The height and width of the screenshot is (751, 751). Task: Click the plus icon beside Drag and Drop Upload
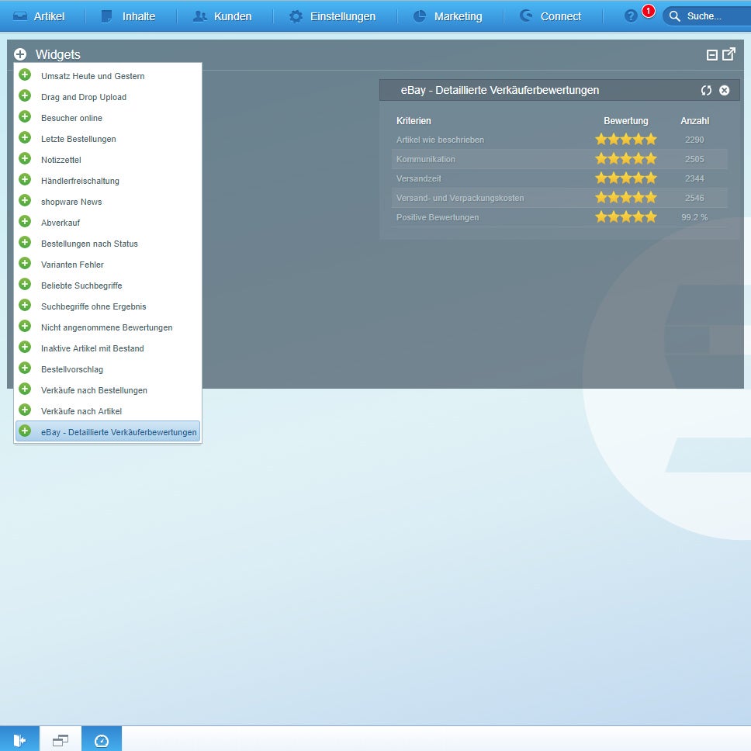(x=25, y=95)
